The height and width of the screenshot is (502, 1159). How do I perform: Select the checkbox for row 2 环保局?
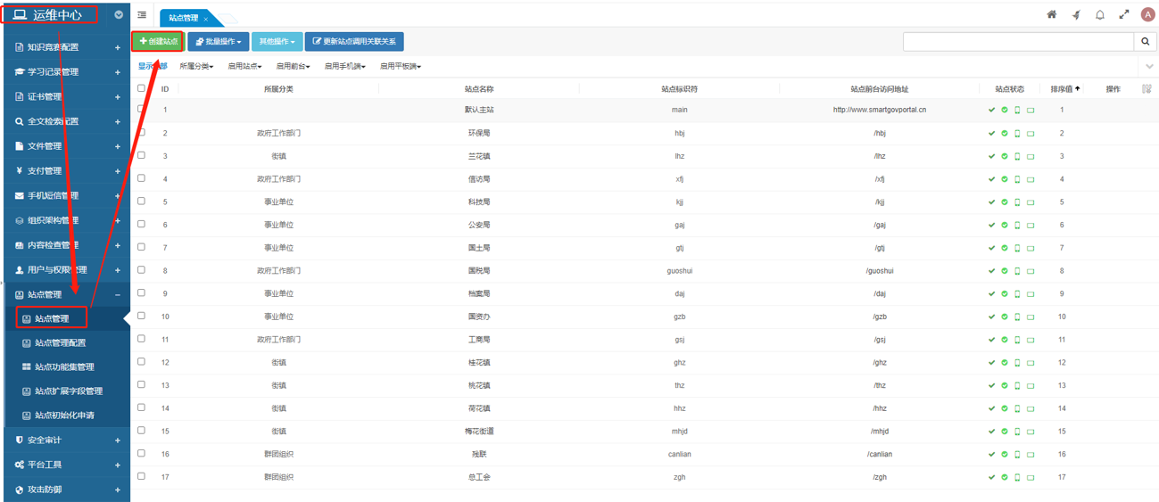click(x=141, y=132)
